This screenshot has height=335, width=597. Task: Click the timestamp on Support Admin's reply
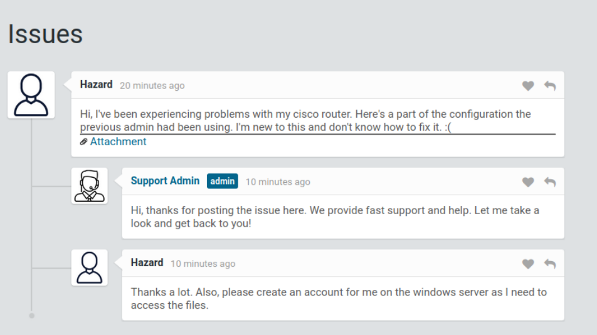pos(278,182)
